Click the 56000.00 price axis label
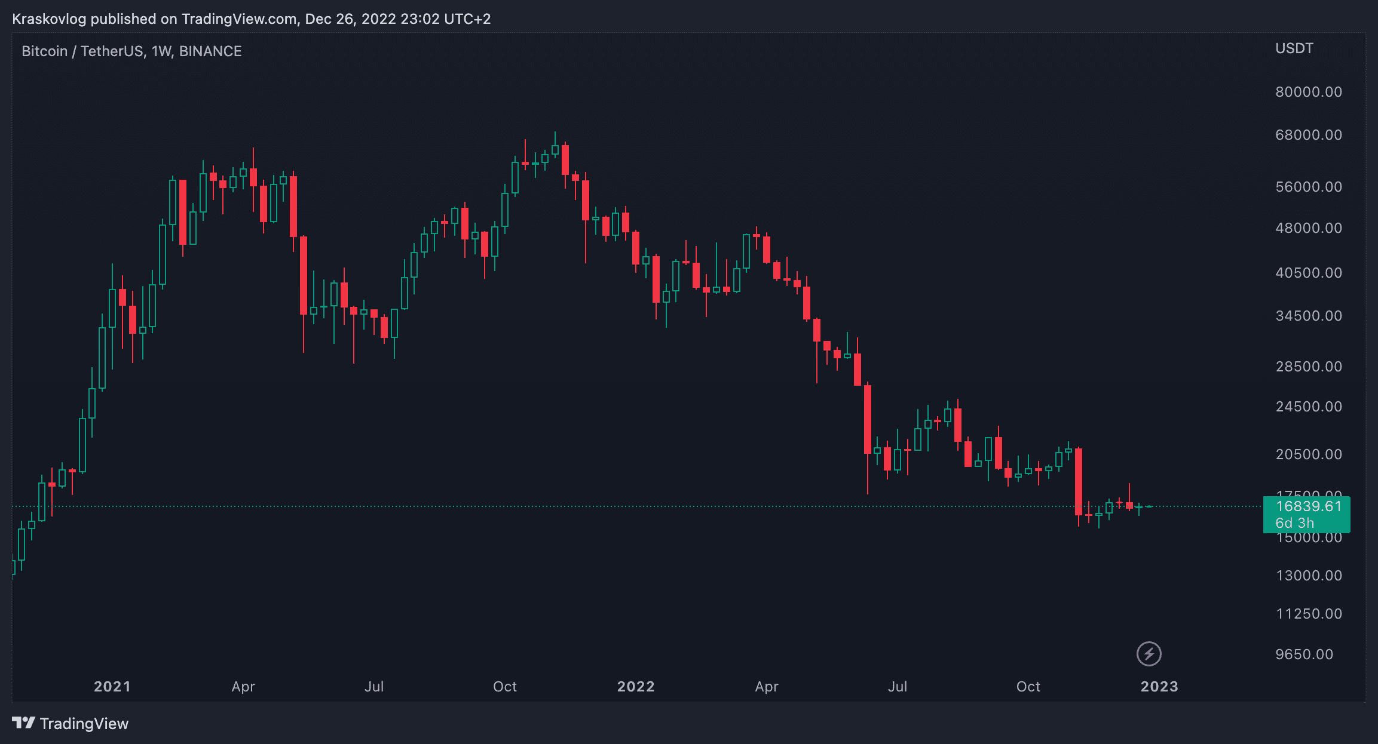 pyautogui.click(x=1309, y=187)
